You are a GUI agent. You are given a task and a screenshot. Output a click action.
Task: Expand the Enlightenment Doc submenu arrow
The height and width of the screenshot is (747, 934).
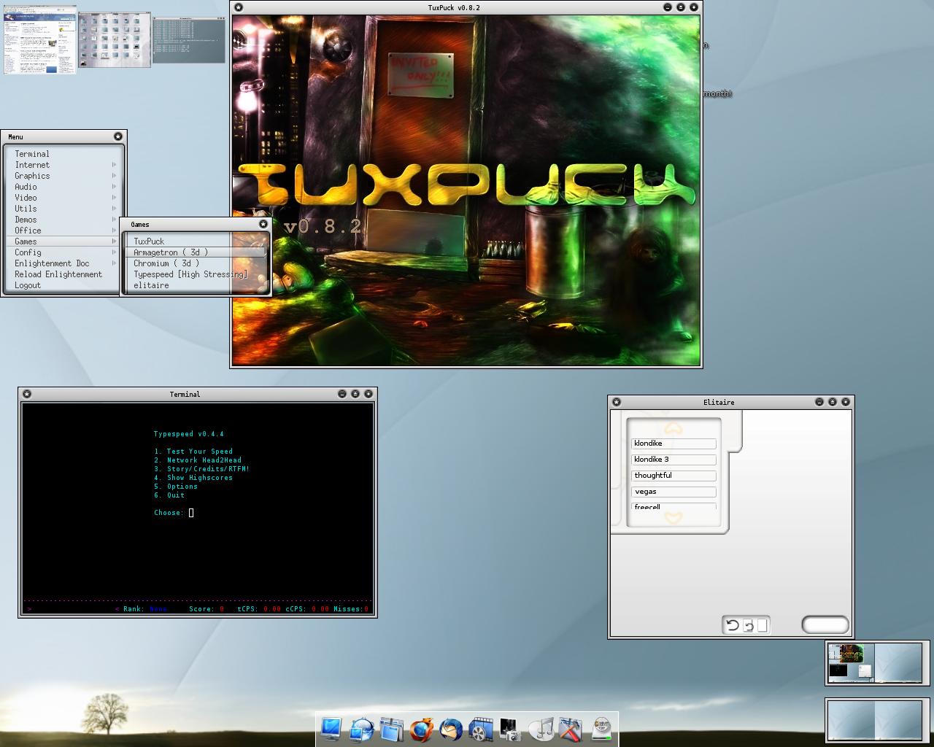pyautogui.click(x=115, y=263)
